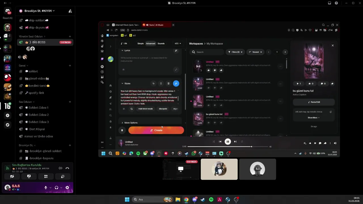The image size is (363, 204).
Task: Click trash icon in Styles header
Action: (168, 84)
